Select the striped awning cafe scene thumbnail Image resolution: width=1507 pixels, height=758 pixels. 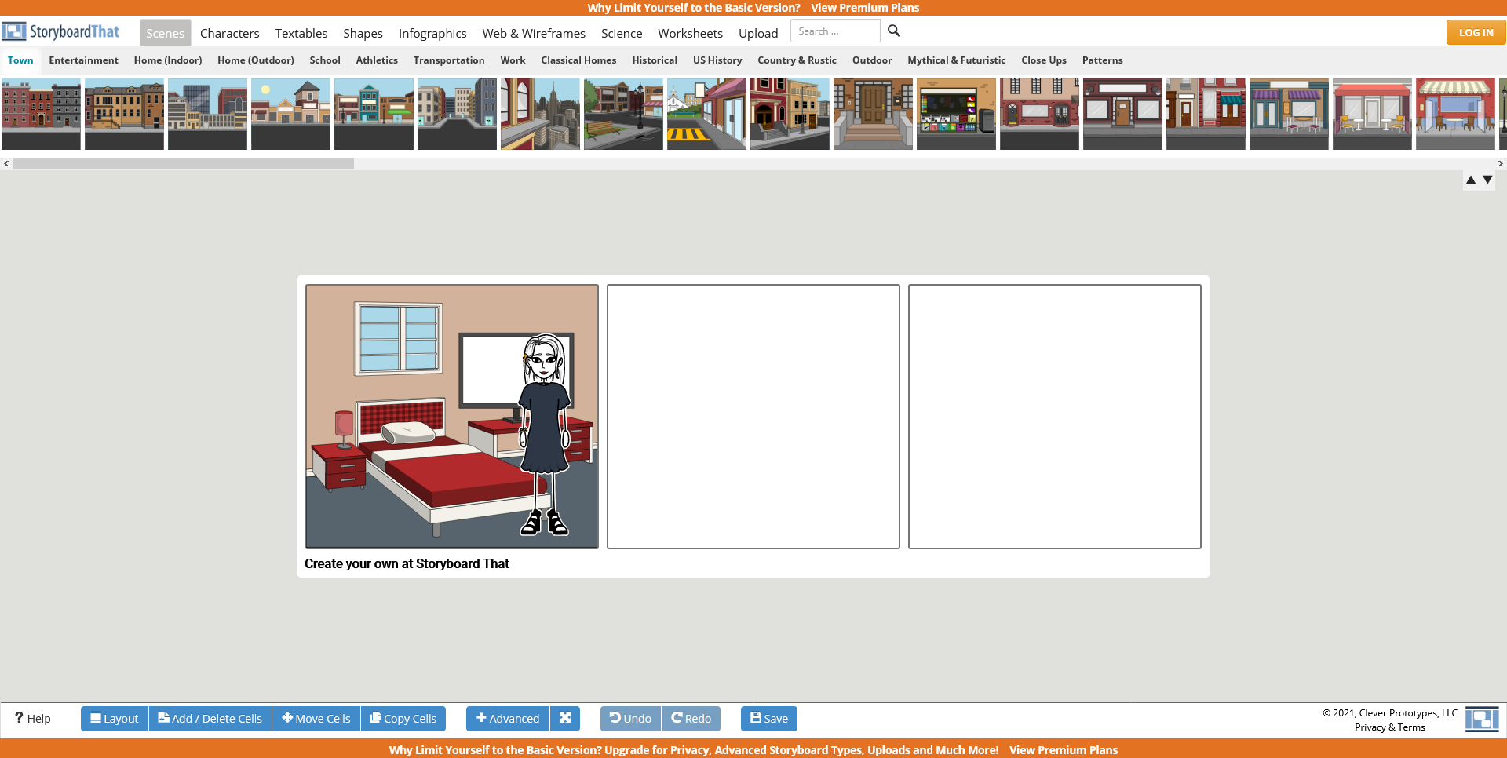[x=1455, y=114]
